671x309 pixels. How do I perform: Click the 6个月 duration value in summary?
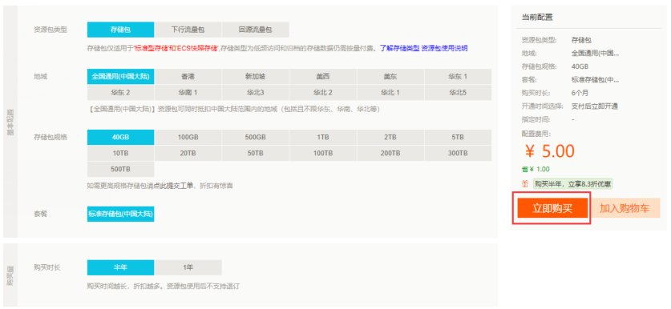point(580,93)
